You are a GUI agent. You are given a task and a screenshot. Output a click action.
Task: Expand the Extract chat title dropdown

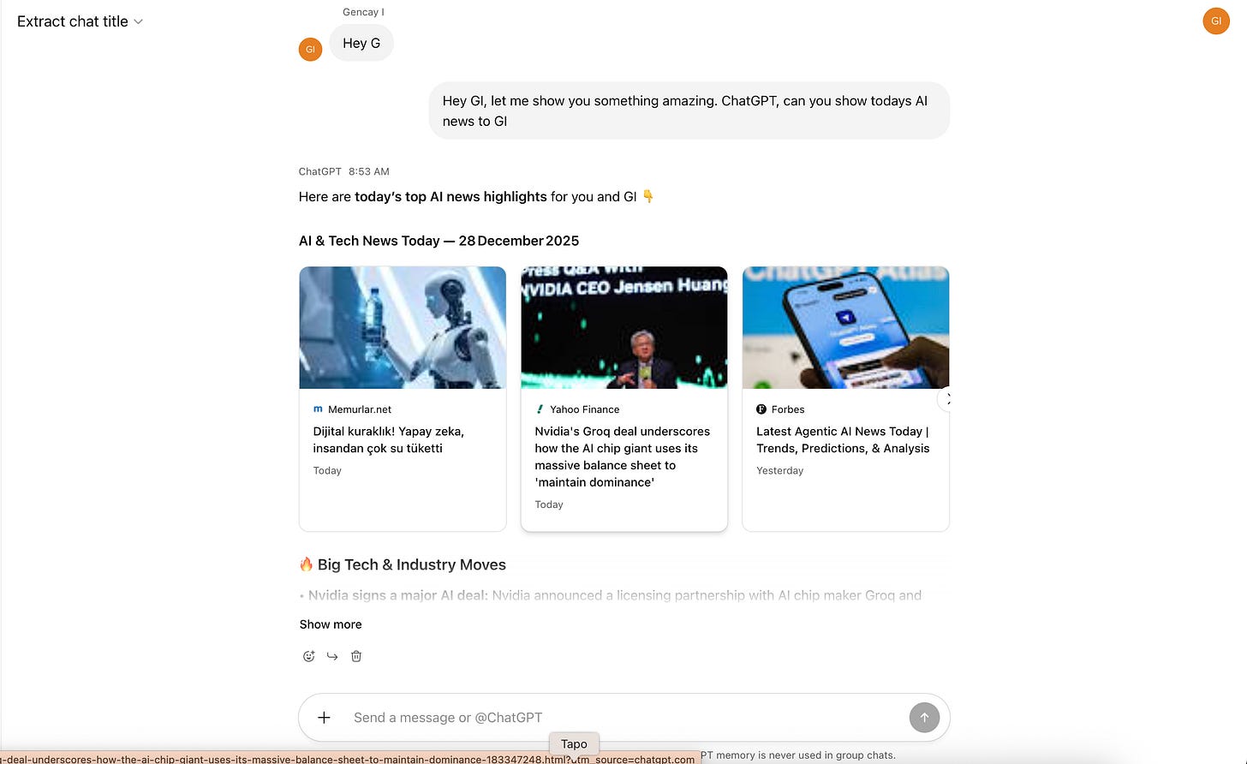coord(80,21)
